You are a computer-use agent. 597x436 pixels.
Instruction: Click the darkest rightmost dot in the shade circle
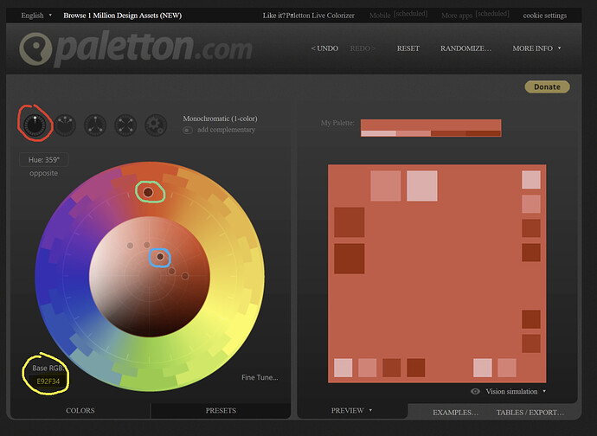(x=185, y=276)
